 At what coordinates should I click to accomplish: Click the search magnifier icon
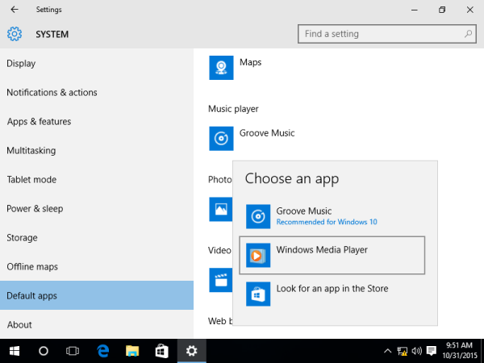(x=468, y=34)
